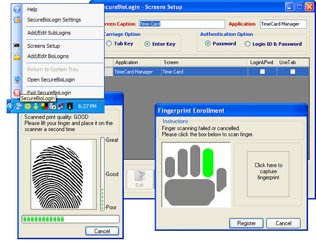Click the four-color square tray icon
This screenshot has height=242, width=316.
(x=45, y=106)
